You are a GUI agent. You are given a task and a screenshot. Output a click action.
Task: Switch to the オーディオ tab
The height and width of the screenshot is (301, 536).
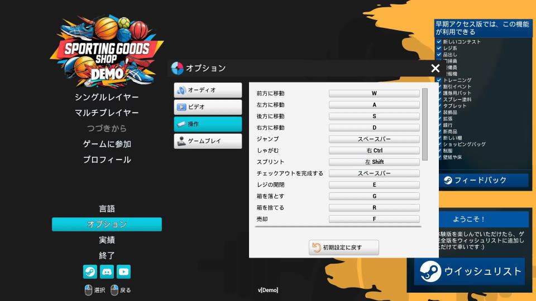(x=208, y=90)
